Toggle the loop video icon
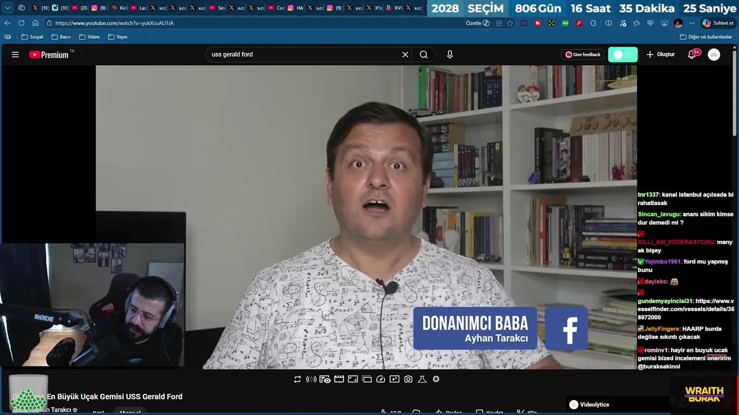The width and height of the screenshot is (739, 415). tap(297, 379)
